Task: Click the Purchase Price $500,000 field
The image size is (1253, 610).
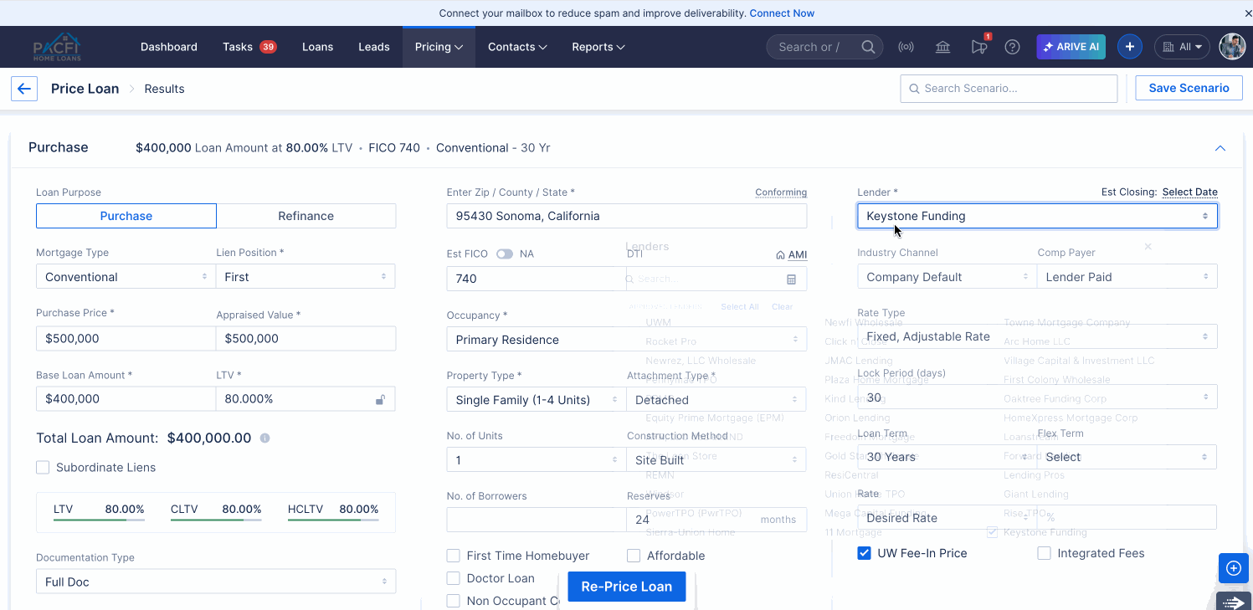Action: (x=126, y=338)
